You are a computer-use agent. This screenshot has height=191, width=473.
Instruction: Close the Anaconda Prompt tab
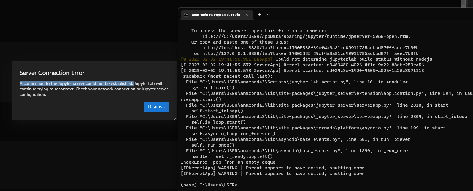click(x=247, y=15)
